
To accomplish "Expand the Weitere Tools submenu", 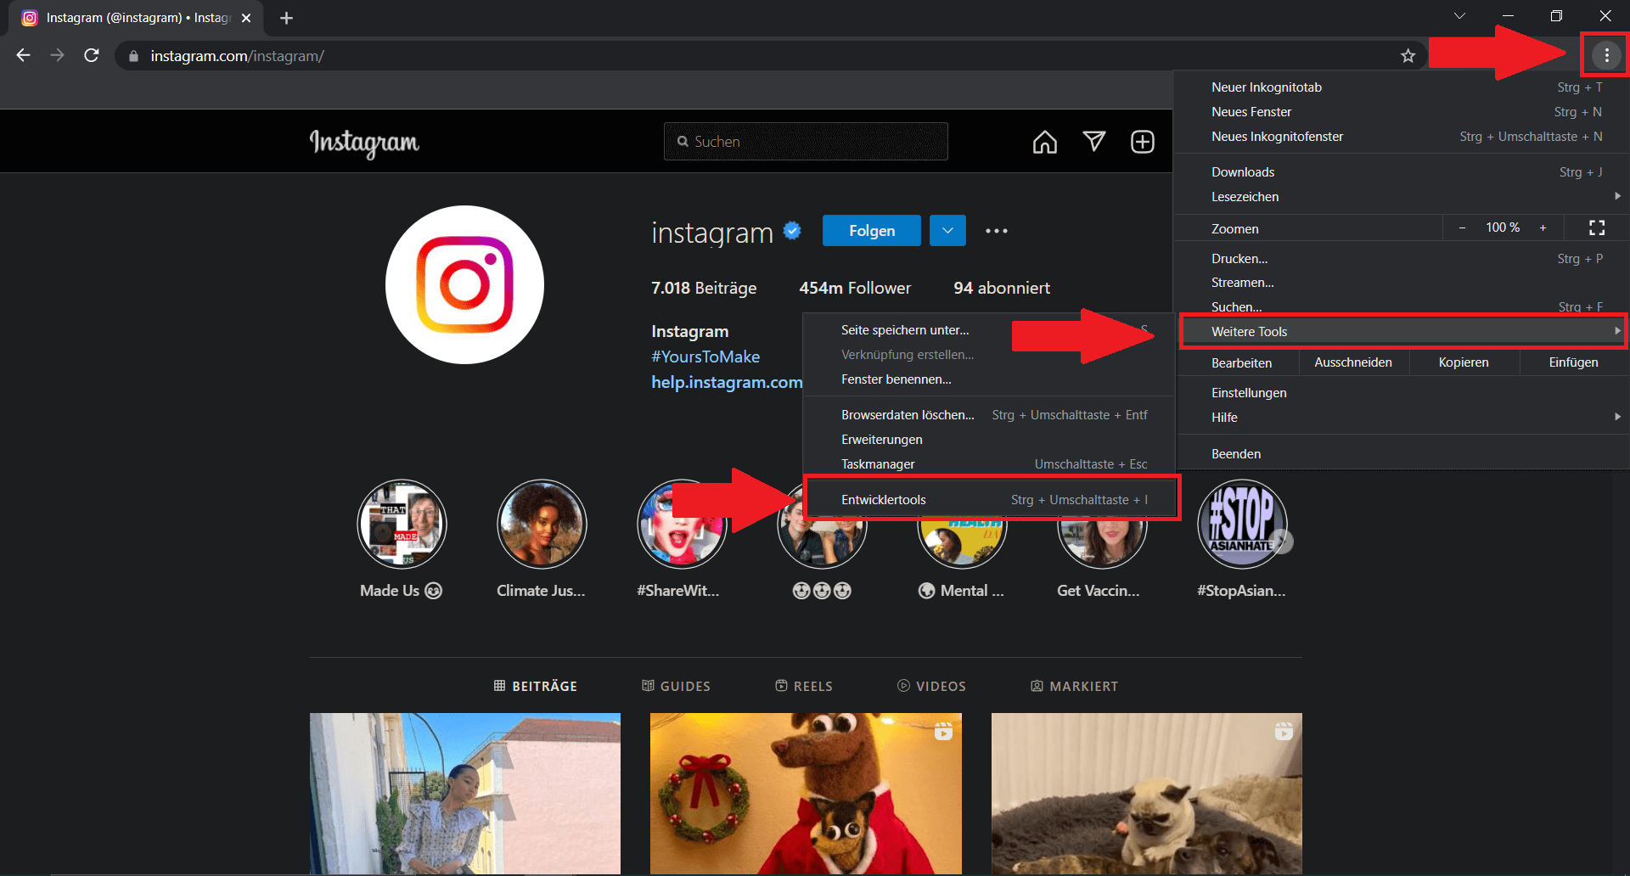I will [1402, 332].
